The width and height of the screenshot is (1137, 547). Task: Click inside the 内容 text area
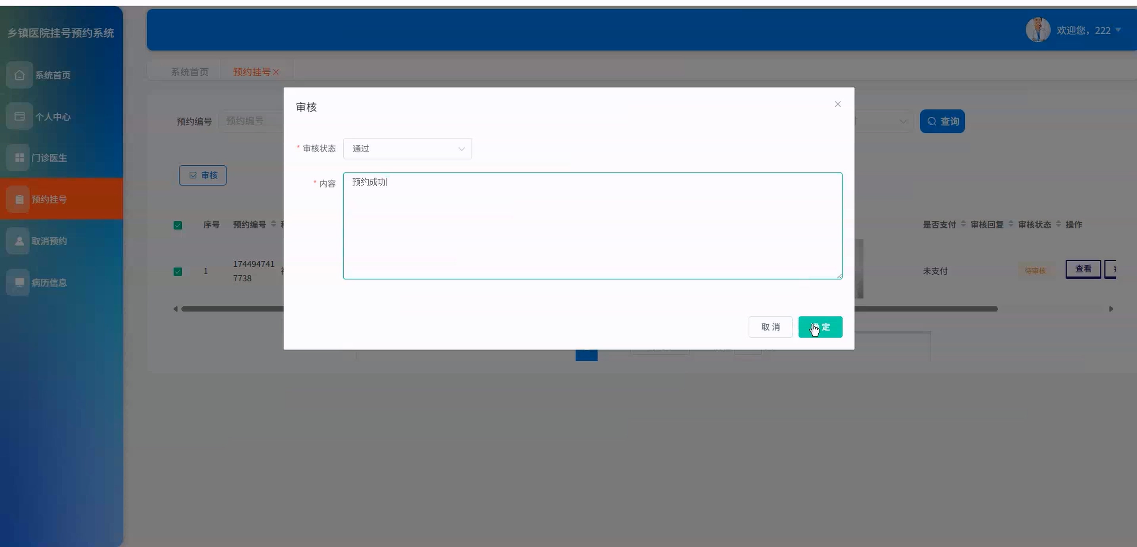(592, 226)
